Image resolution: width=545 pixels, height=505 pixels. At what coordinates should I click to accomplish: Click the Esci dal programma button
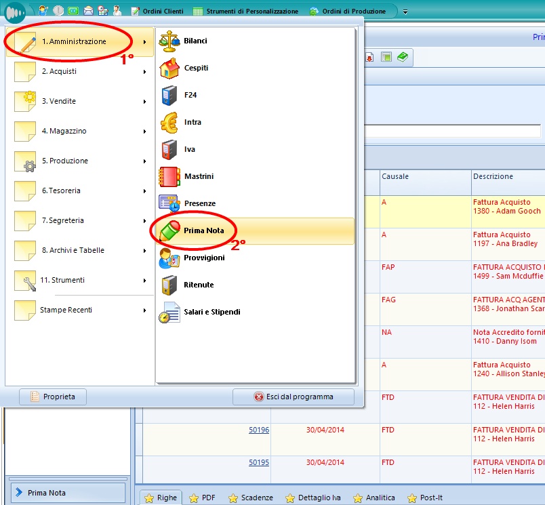(293, 397)
